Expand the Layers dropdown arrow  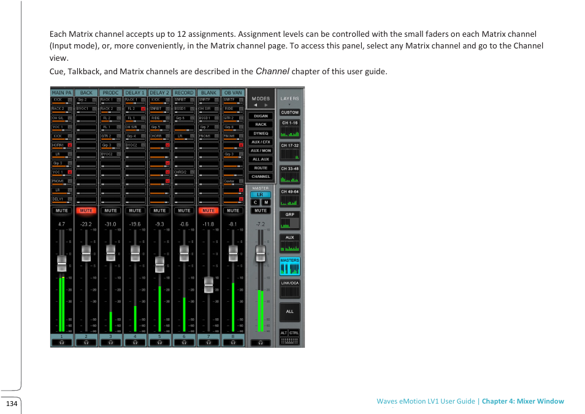pos(289,104)
